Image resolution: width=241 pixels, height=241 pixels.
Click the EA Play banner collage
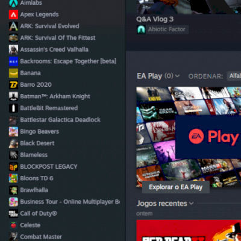click(x=189, y=137)
